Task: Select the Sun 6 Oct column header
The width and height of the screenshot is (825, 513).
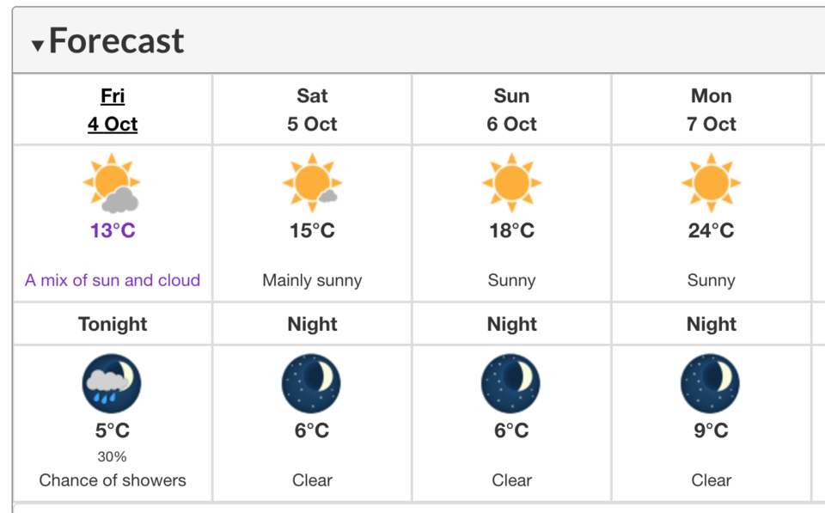Action: click(511, 110)
